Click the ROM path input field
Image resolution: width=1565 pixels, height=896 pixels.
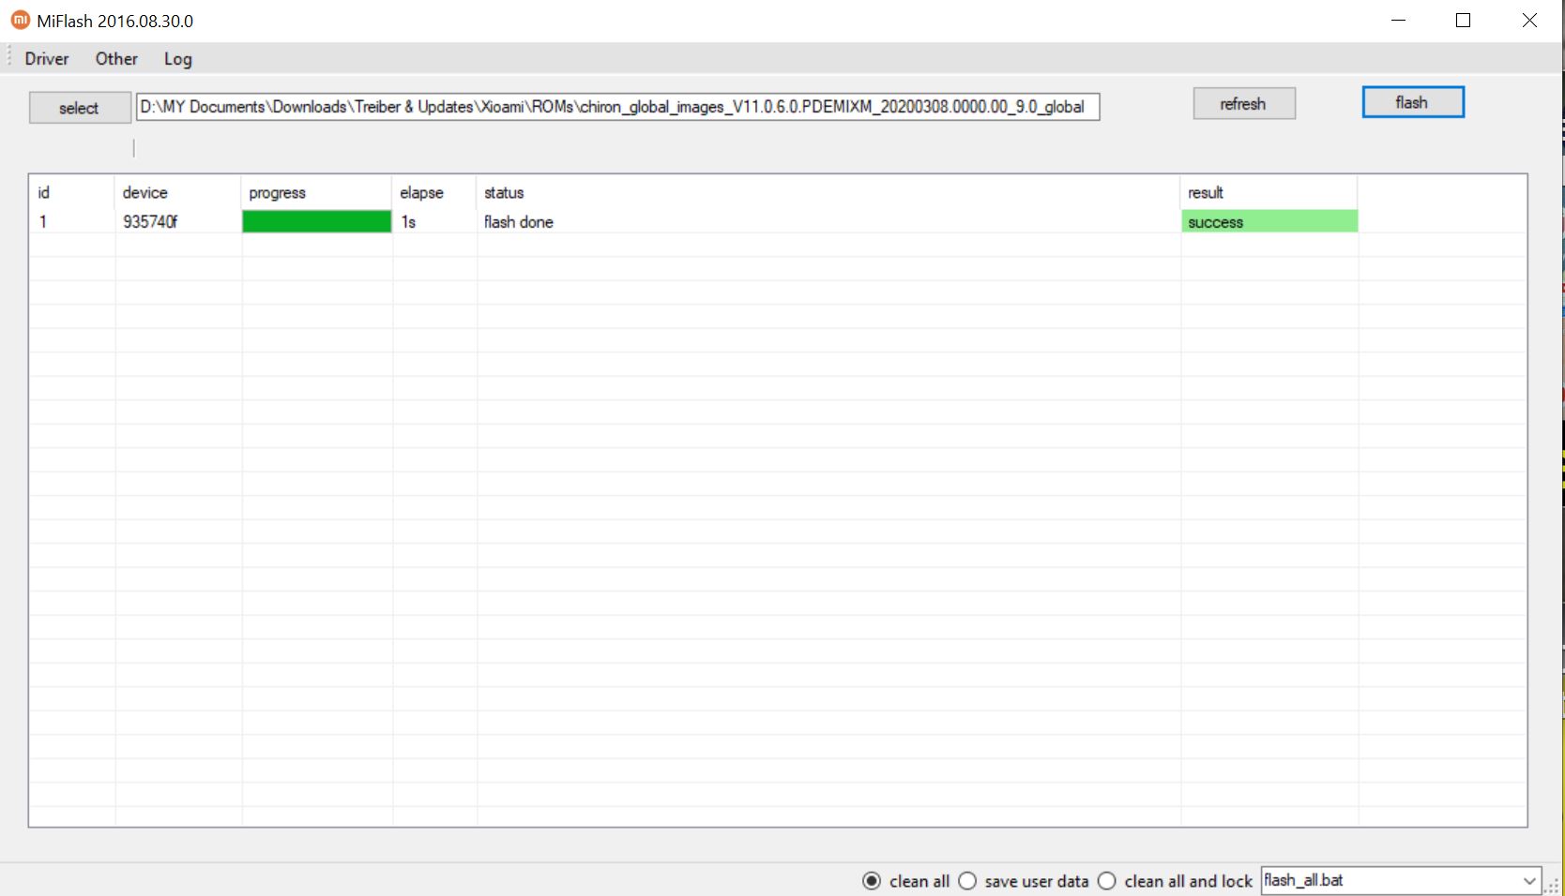[x=617, y=107]
